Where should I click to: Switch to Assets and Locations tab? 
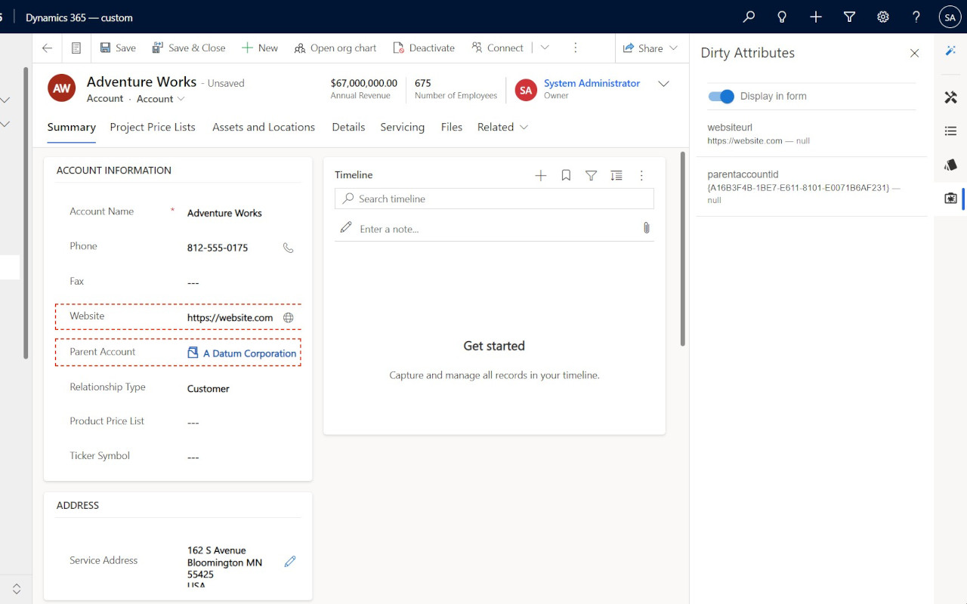(x=264, y=127)
